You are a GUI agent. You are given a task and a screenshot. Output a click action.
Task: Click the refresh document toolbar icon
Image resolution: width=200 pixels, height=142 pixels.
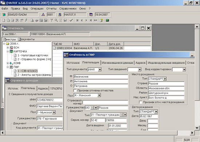click(61, 20)
